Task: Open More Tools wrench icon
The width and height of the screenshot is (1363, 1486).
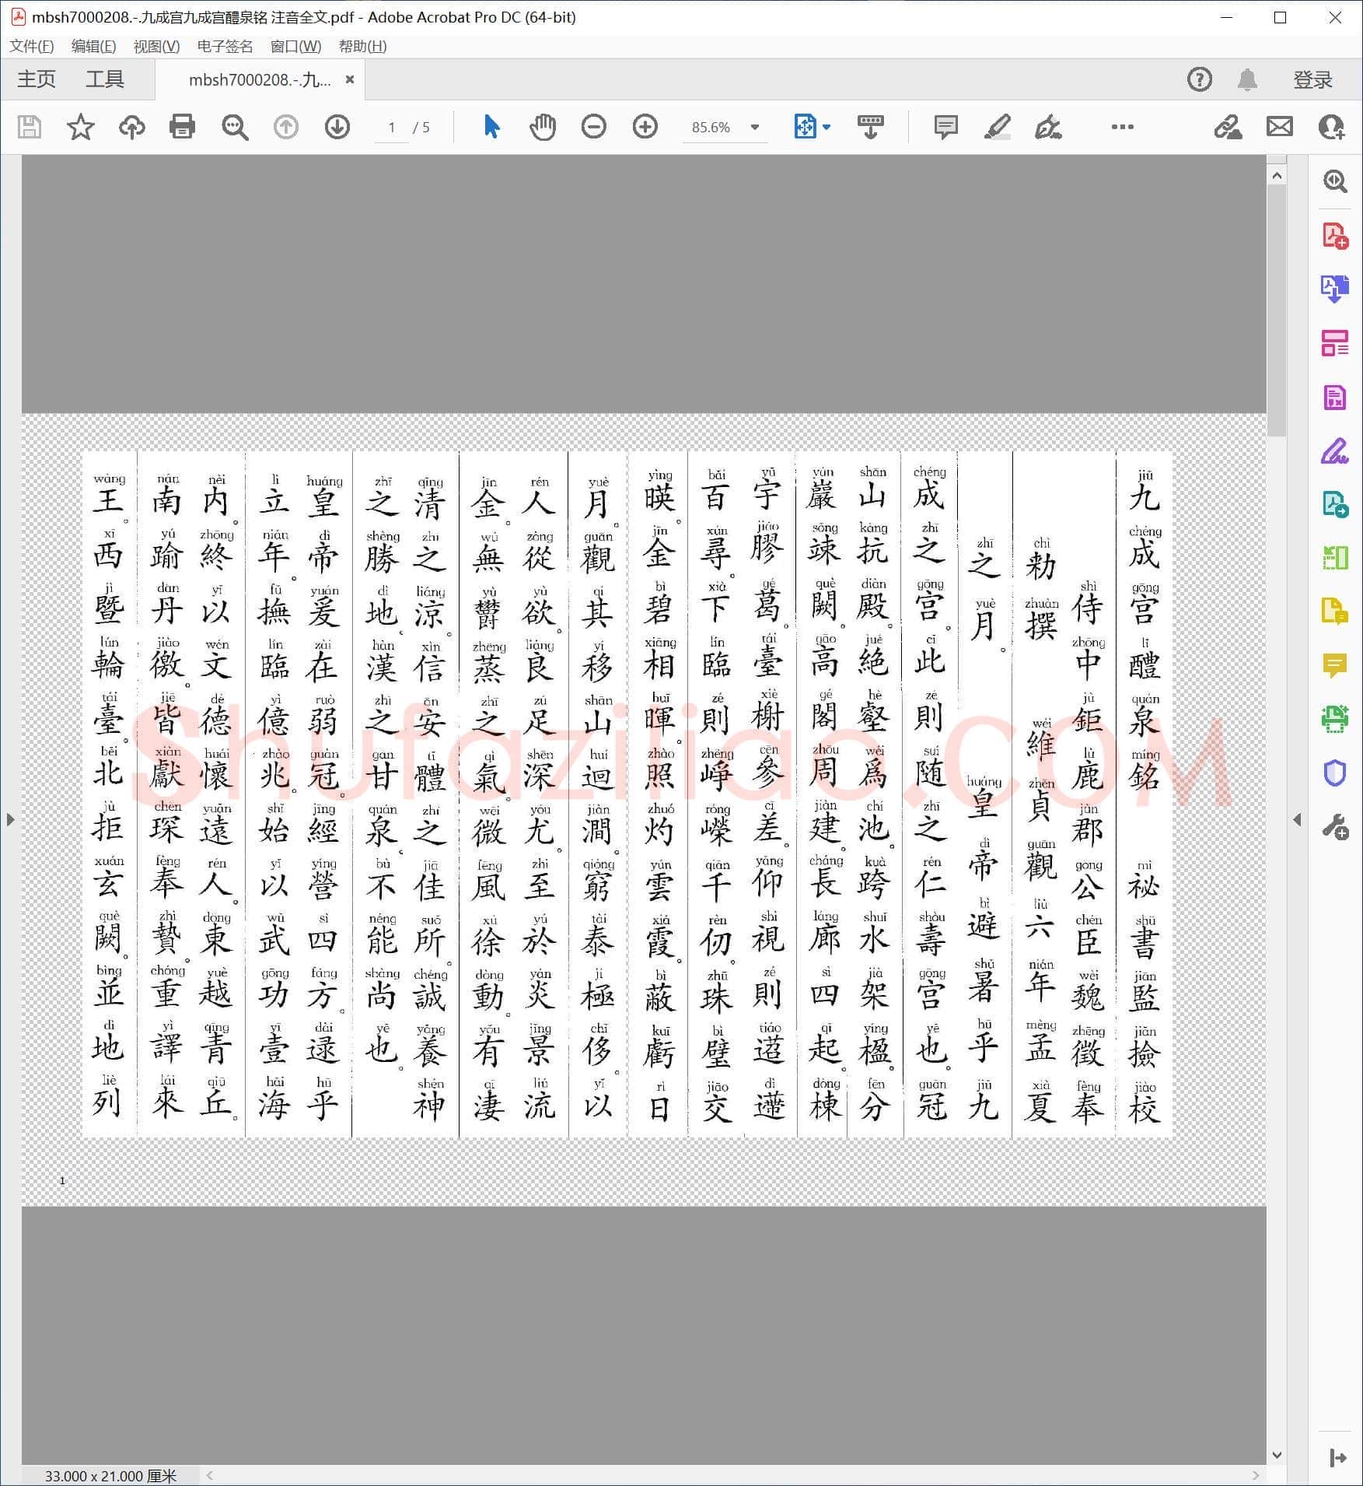Action: click(1335, 827)
